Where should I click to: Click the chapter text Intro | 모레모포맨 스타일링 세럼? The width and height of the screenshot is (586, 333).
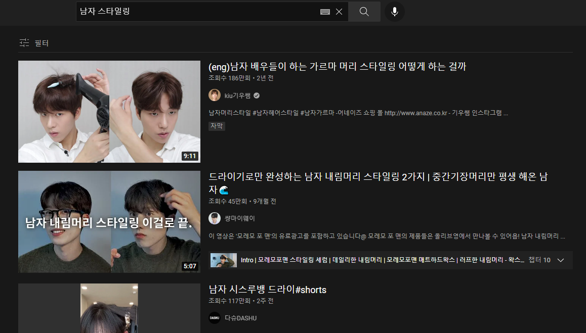click(x=383, y=260)
